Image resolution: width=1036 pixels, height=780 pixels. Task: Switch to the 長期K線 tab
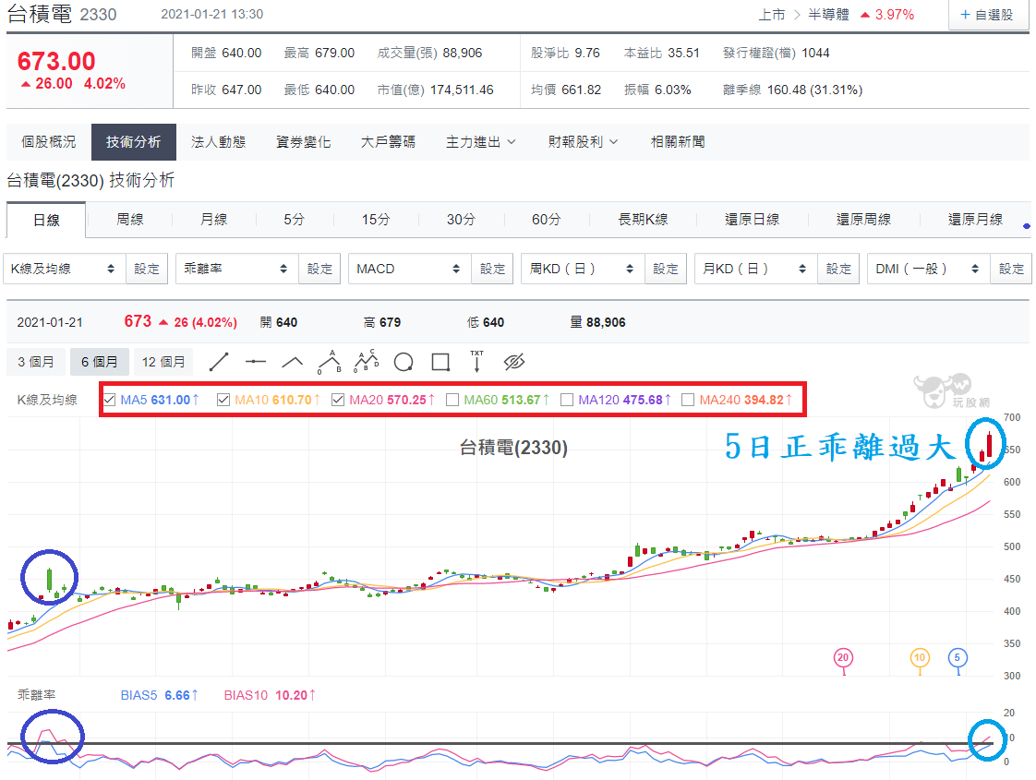[x=643, y=220]
